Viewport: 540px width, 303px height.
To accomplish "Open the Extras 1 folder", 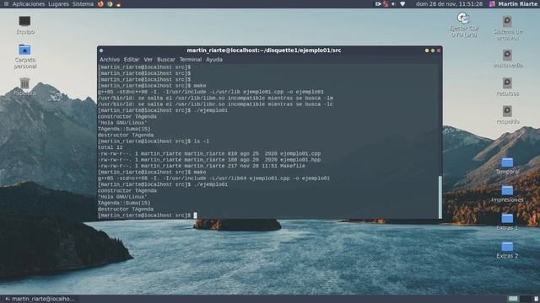I will coord(507,219).
